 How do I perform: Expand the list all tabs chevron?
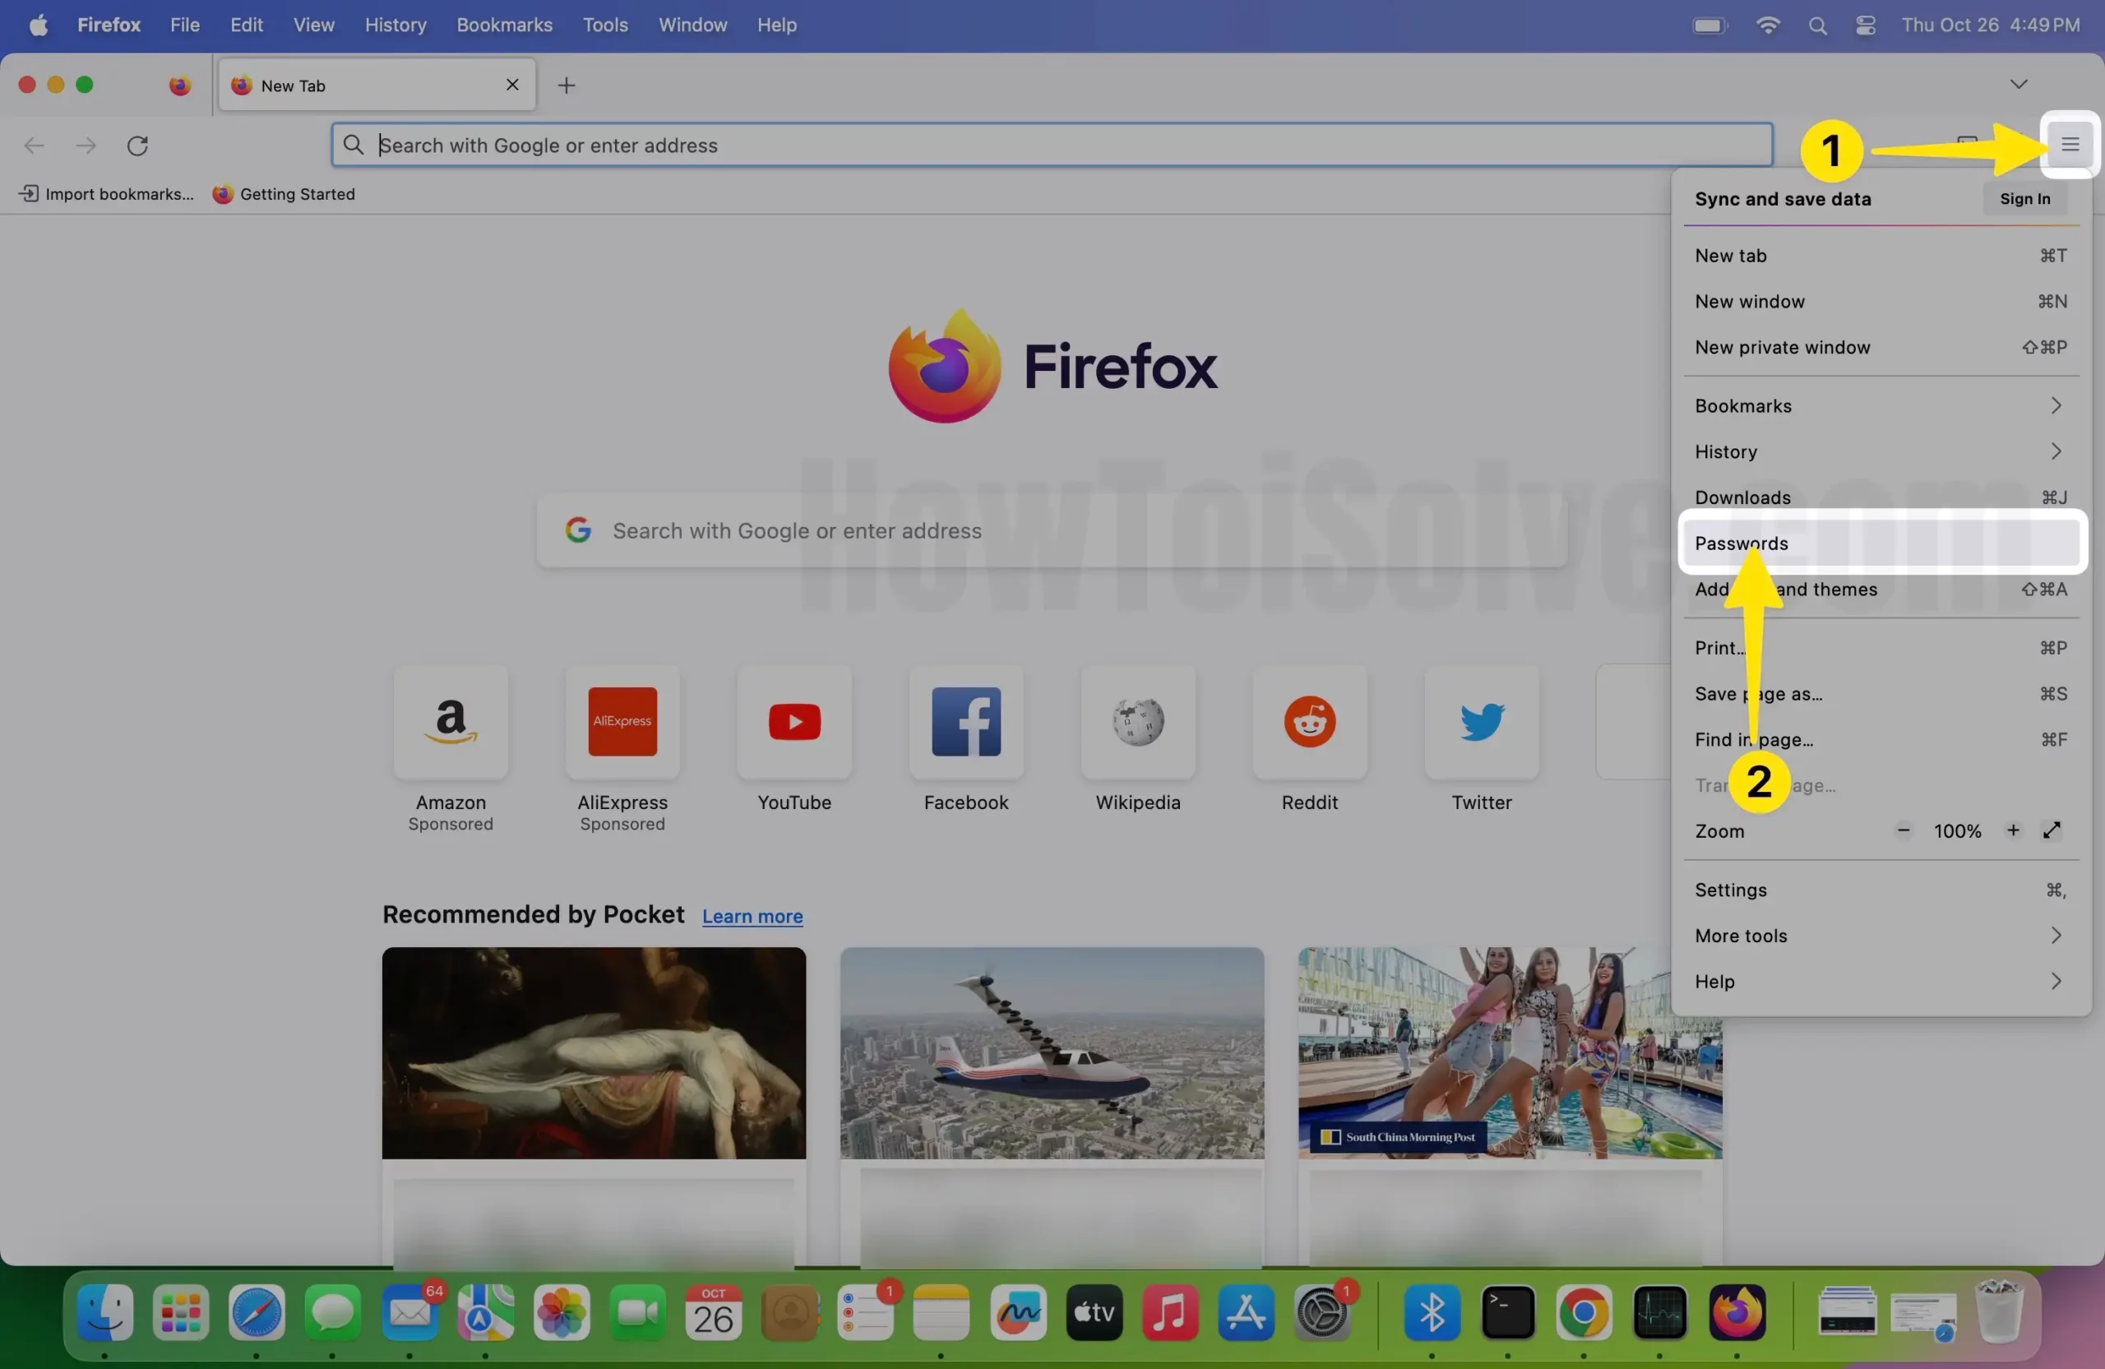[x=2019, y=84]
